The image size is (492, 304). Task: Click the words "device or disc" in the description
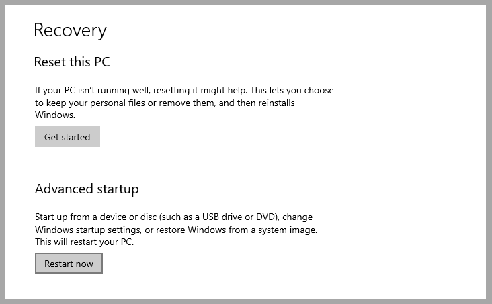(125, 217)
